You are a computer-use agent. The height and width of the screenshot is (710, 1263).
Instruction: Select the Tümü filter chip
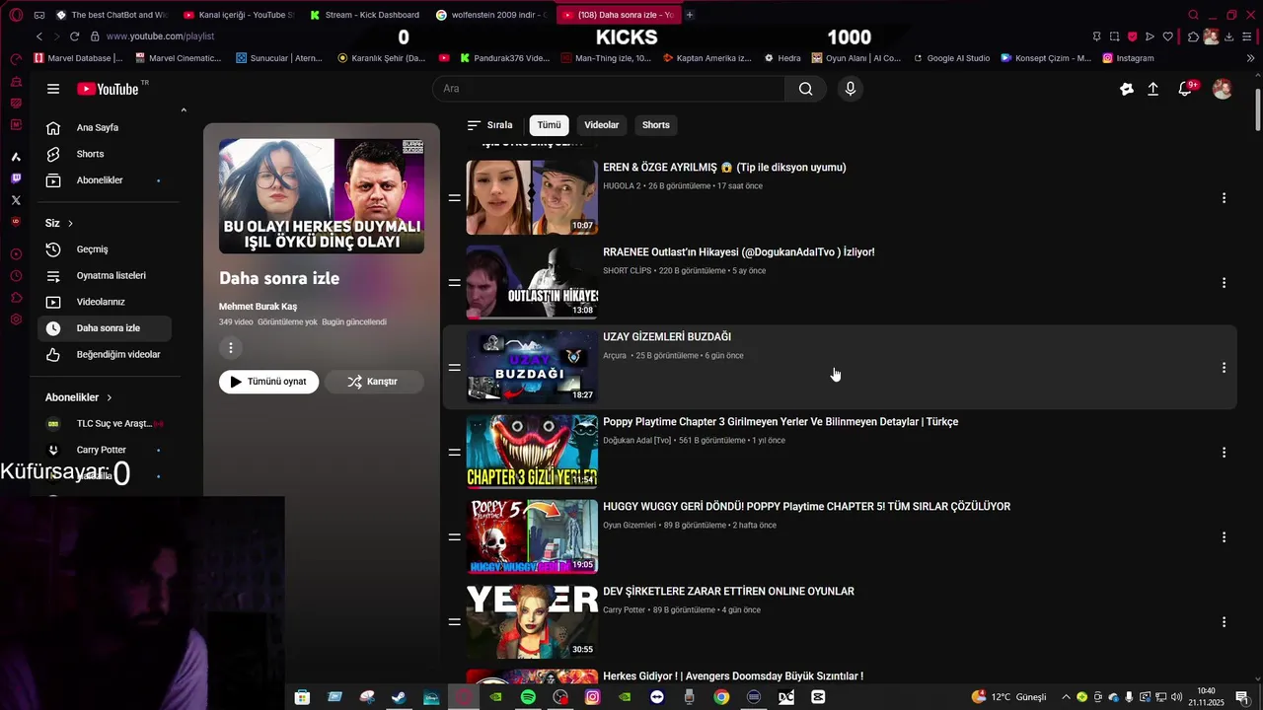click(549, 125)
